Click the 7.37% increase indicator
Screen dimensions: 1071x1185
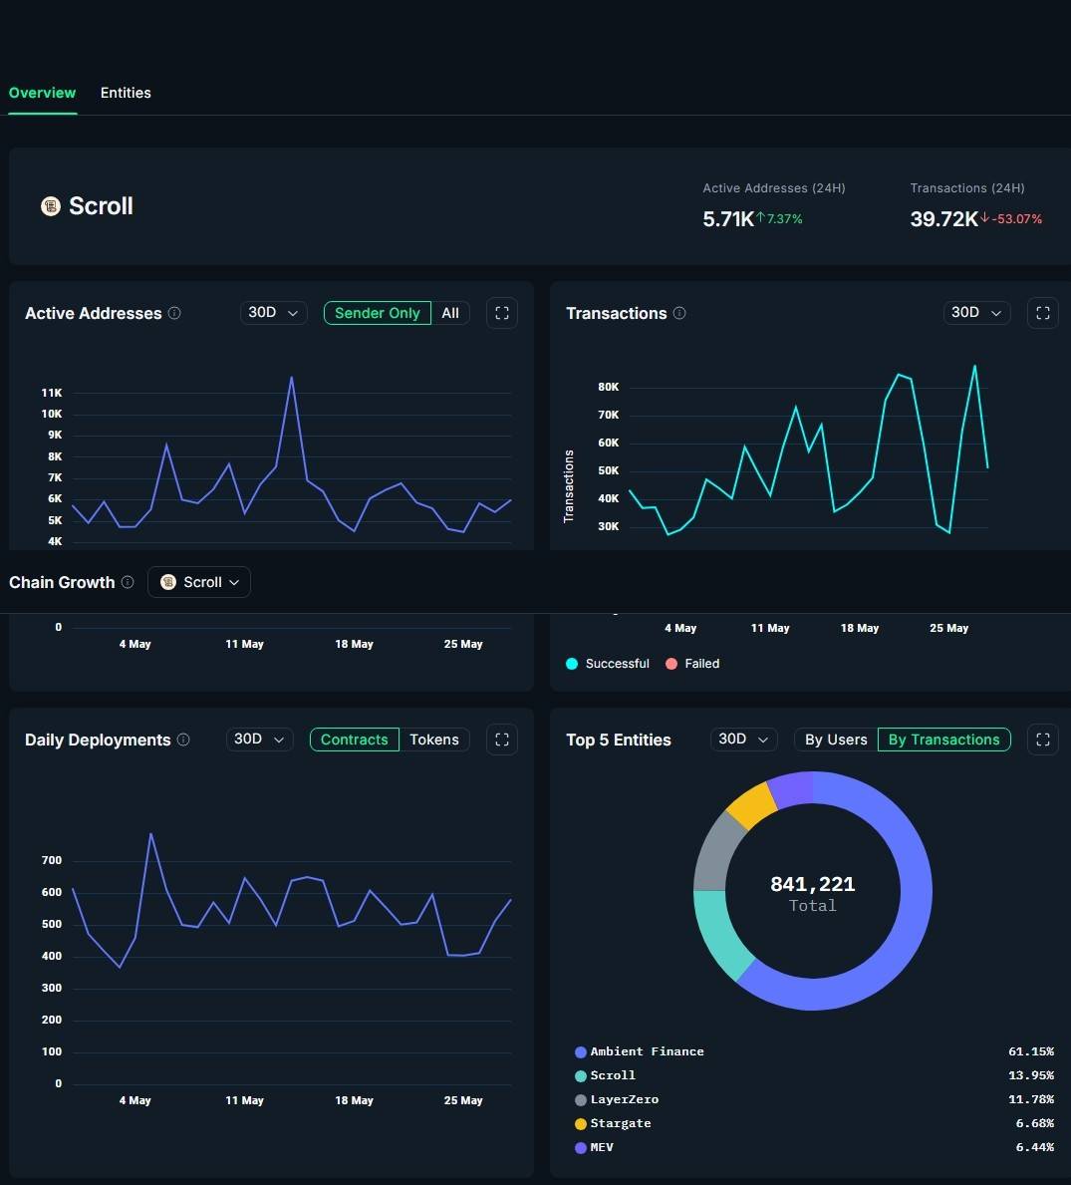pos(779,219)
